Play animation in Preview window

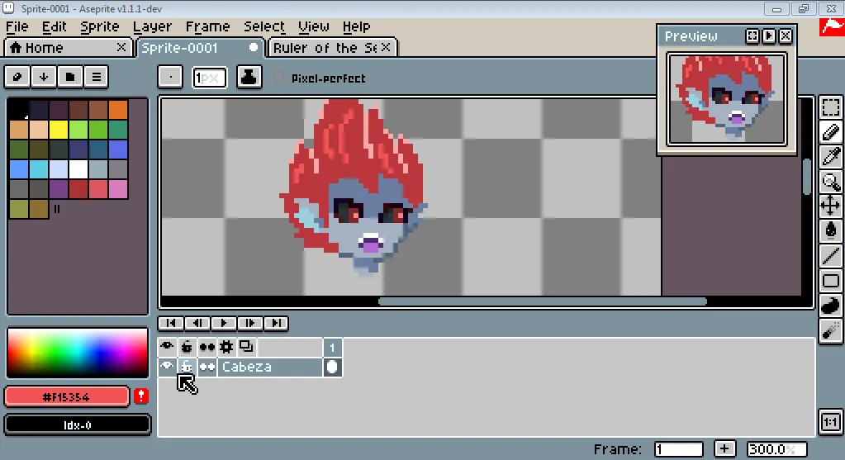click(769, 36)
